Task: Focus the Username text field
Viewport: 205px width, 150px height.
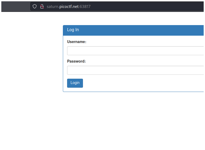Action: point(135,51)
